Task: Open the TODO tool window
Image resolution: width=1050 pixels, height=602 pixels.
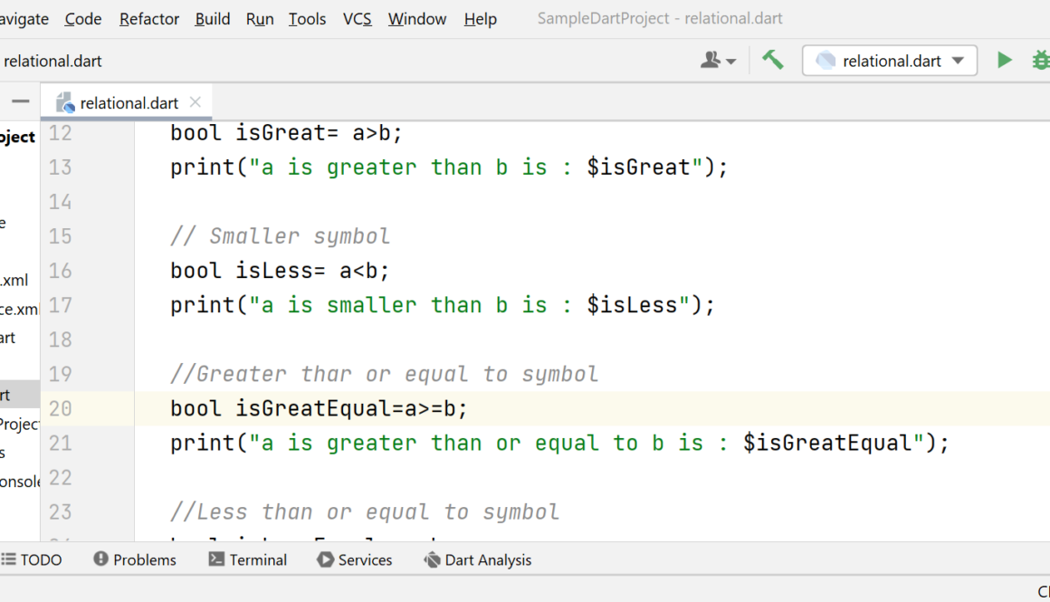Action: (x=32, y=560)
